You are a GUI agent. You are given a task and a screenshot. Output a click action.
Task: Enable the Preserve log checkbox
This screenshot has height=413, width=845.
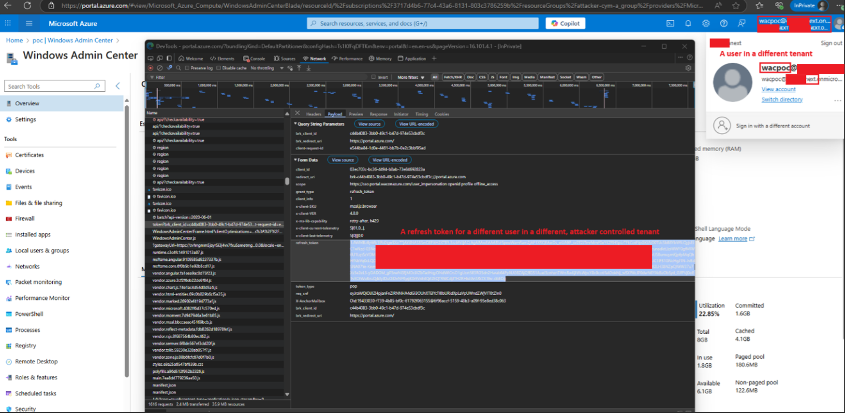point(187,68)
